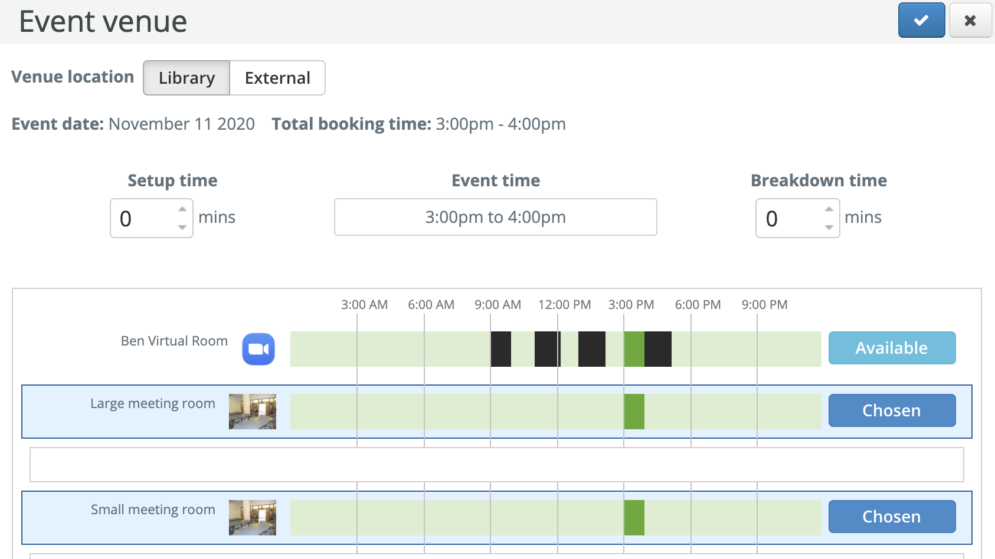Toggle Chosen button for Large meeting room
This screenshot has height=559, width=995.
click(x=892, y=410)
